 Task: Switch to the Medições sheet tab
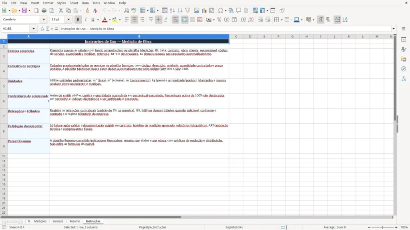[40, 221]
